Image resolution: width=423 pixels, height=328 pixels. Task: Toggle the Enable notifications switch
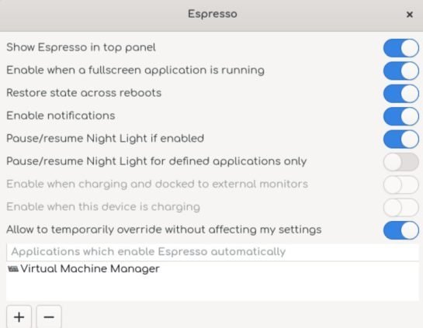pos(400,116)
